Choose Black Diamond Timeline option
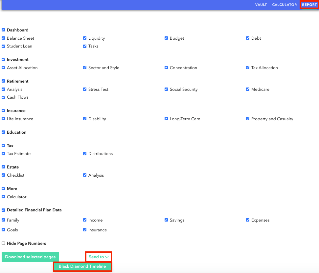The image size is (319, 273). tap(82, 266)
